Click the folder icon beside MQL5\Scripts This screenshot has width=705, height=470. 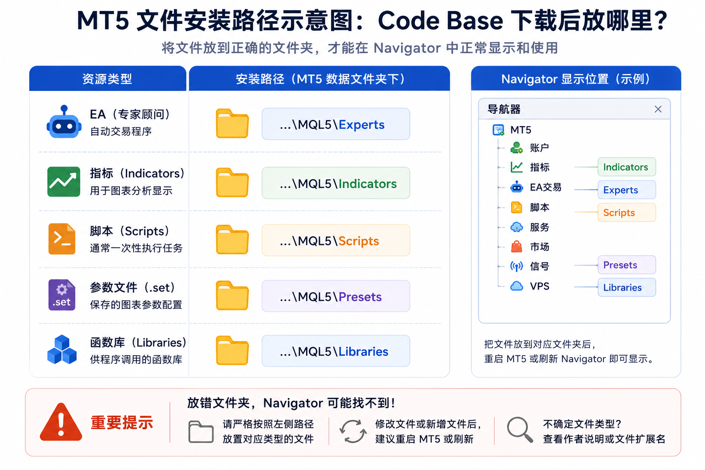232,240
